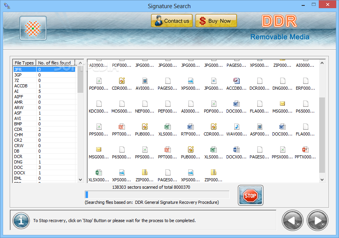Select the 7Z row in file types
This screenshot has width=339, height=238.
[44, 80]
